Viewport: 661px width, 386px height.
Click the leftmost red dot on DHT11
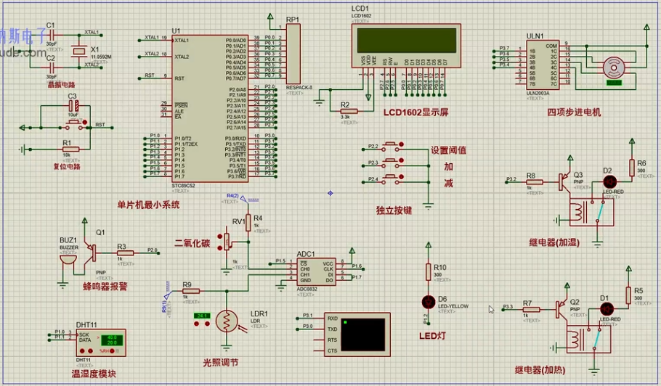click(82, 350)
